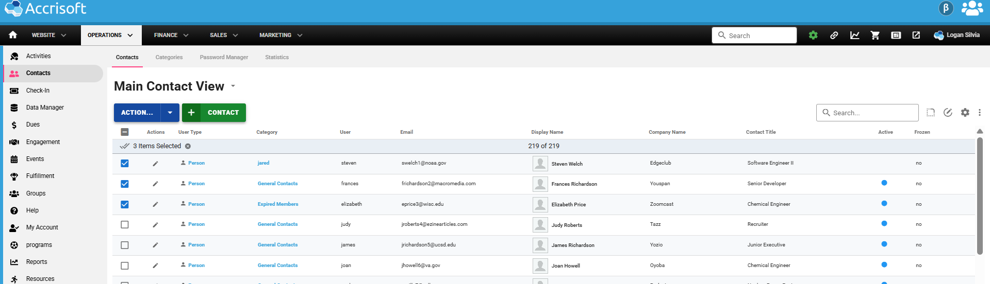The height and width of the screenshot is (284, 990).
Task: Switch to the Statistics tab
Action: tap(277, 57)
